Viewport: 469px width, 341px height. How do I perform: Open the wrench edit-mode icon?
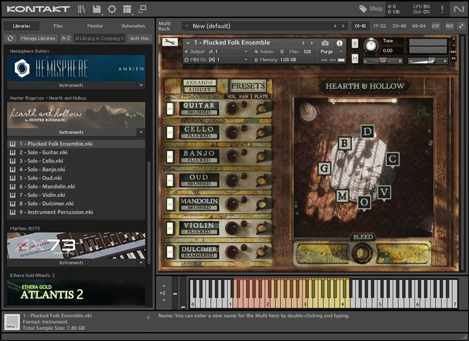(169, 43)
